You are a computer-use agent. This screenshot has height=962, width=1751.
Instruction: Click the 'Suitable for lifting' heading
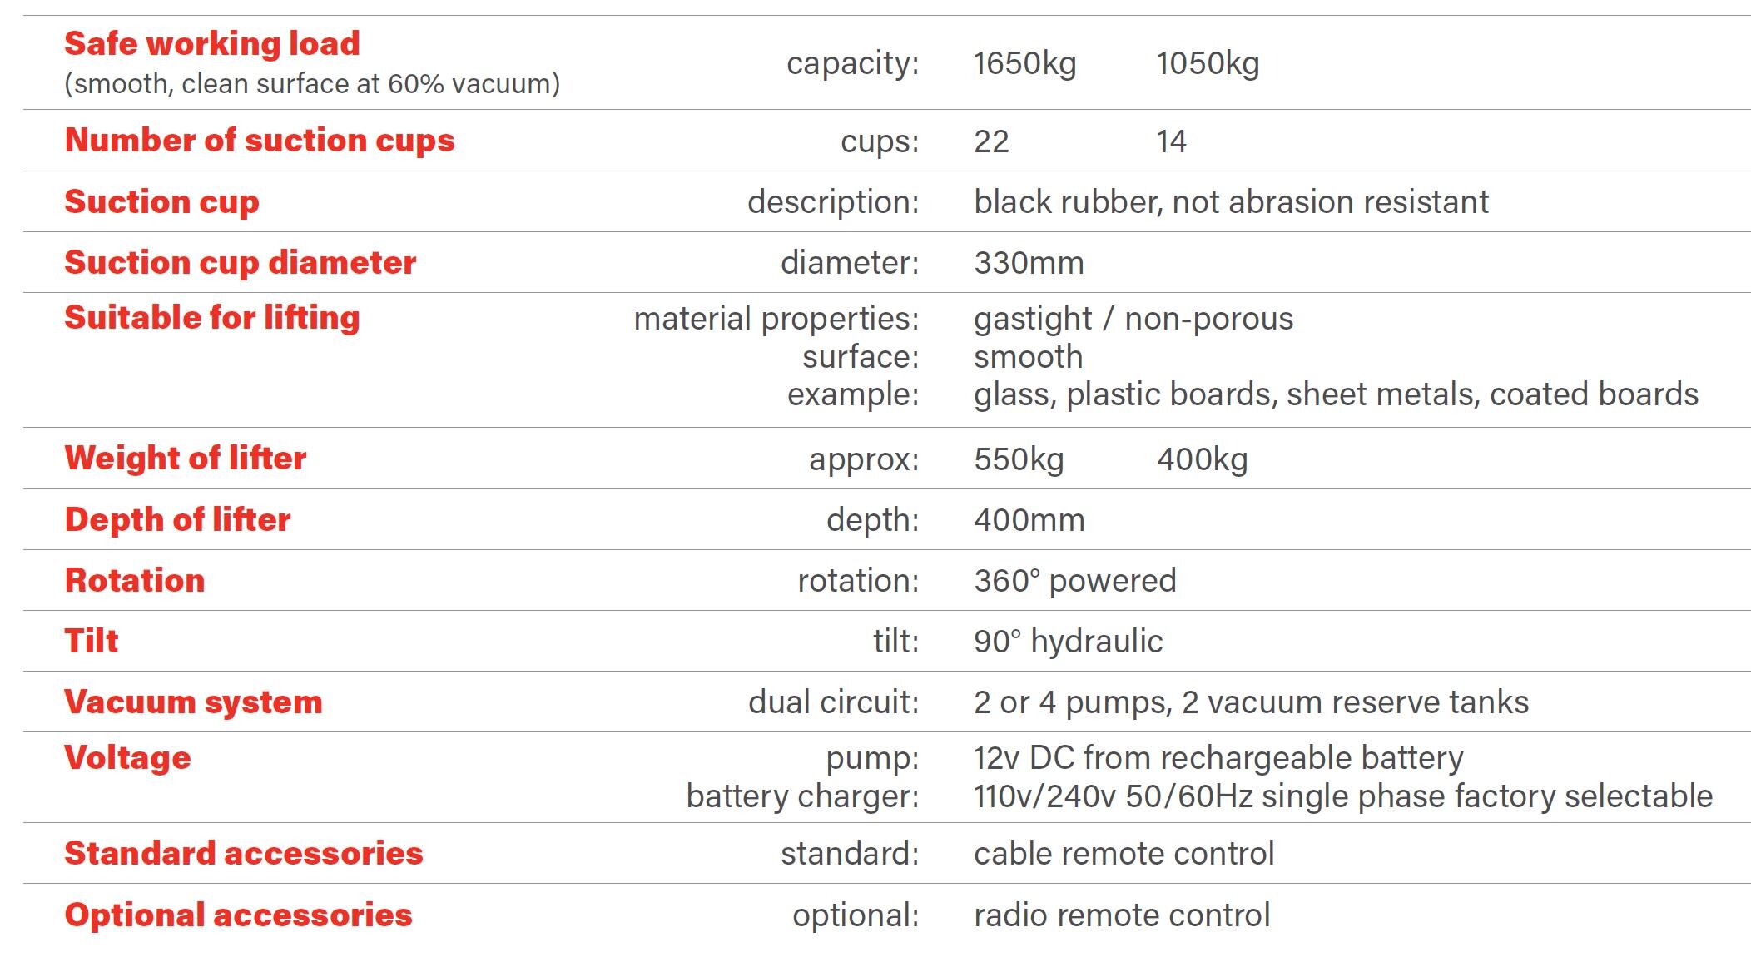[x=212, y=318]
